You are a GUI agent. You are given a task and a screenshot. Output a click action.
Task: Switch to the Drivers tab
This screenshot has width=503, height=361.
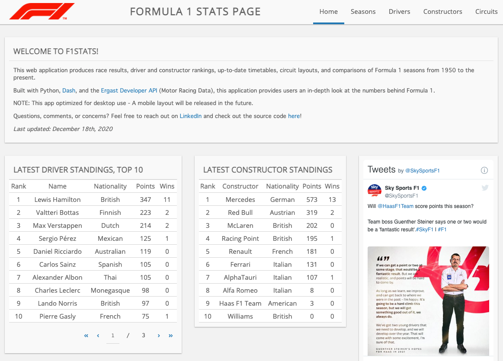click(x=399, y=12)
